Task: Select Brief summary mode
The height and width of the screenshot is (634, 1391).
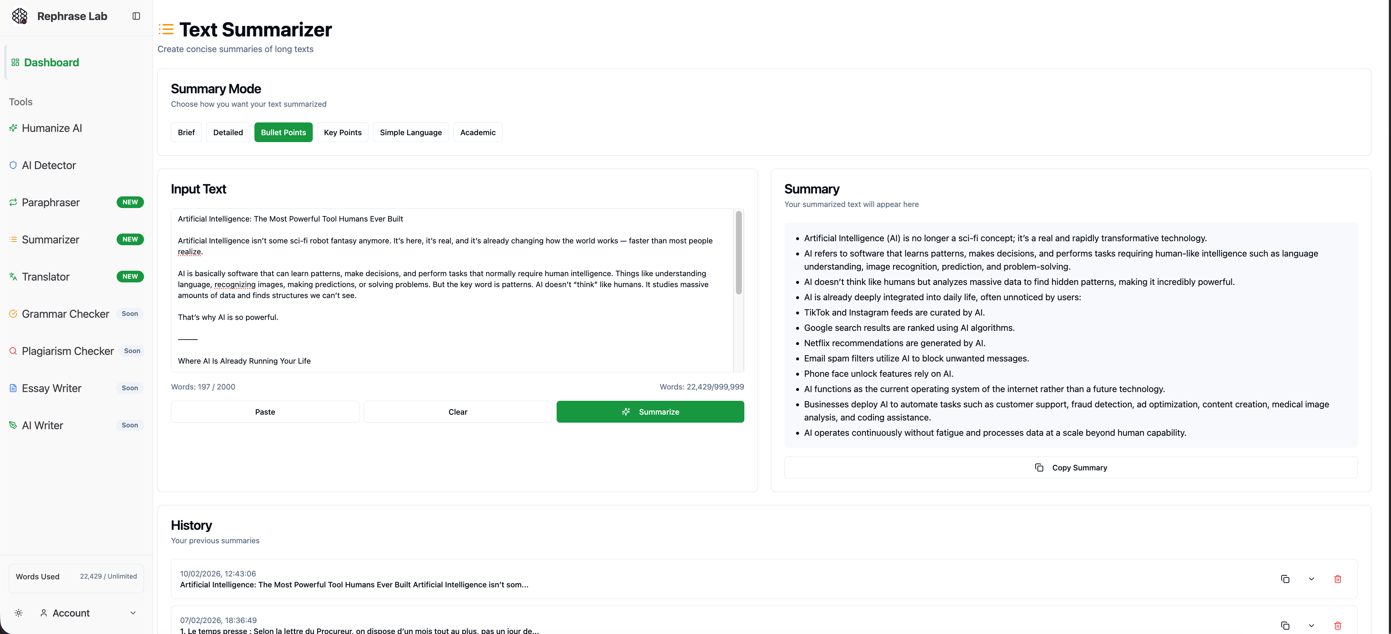Action: click(x=186, y=132)
